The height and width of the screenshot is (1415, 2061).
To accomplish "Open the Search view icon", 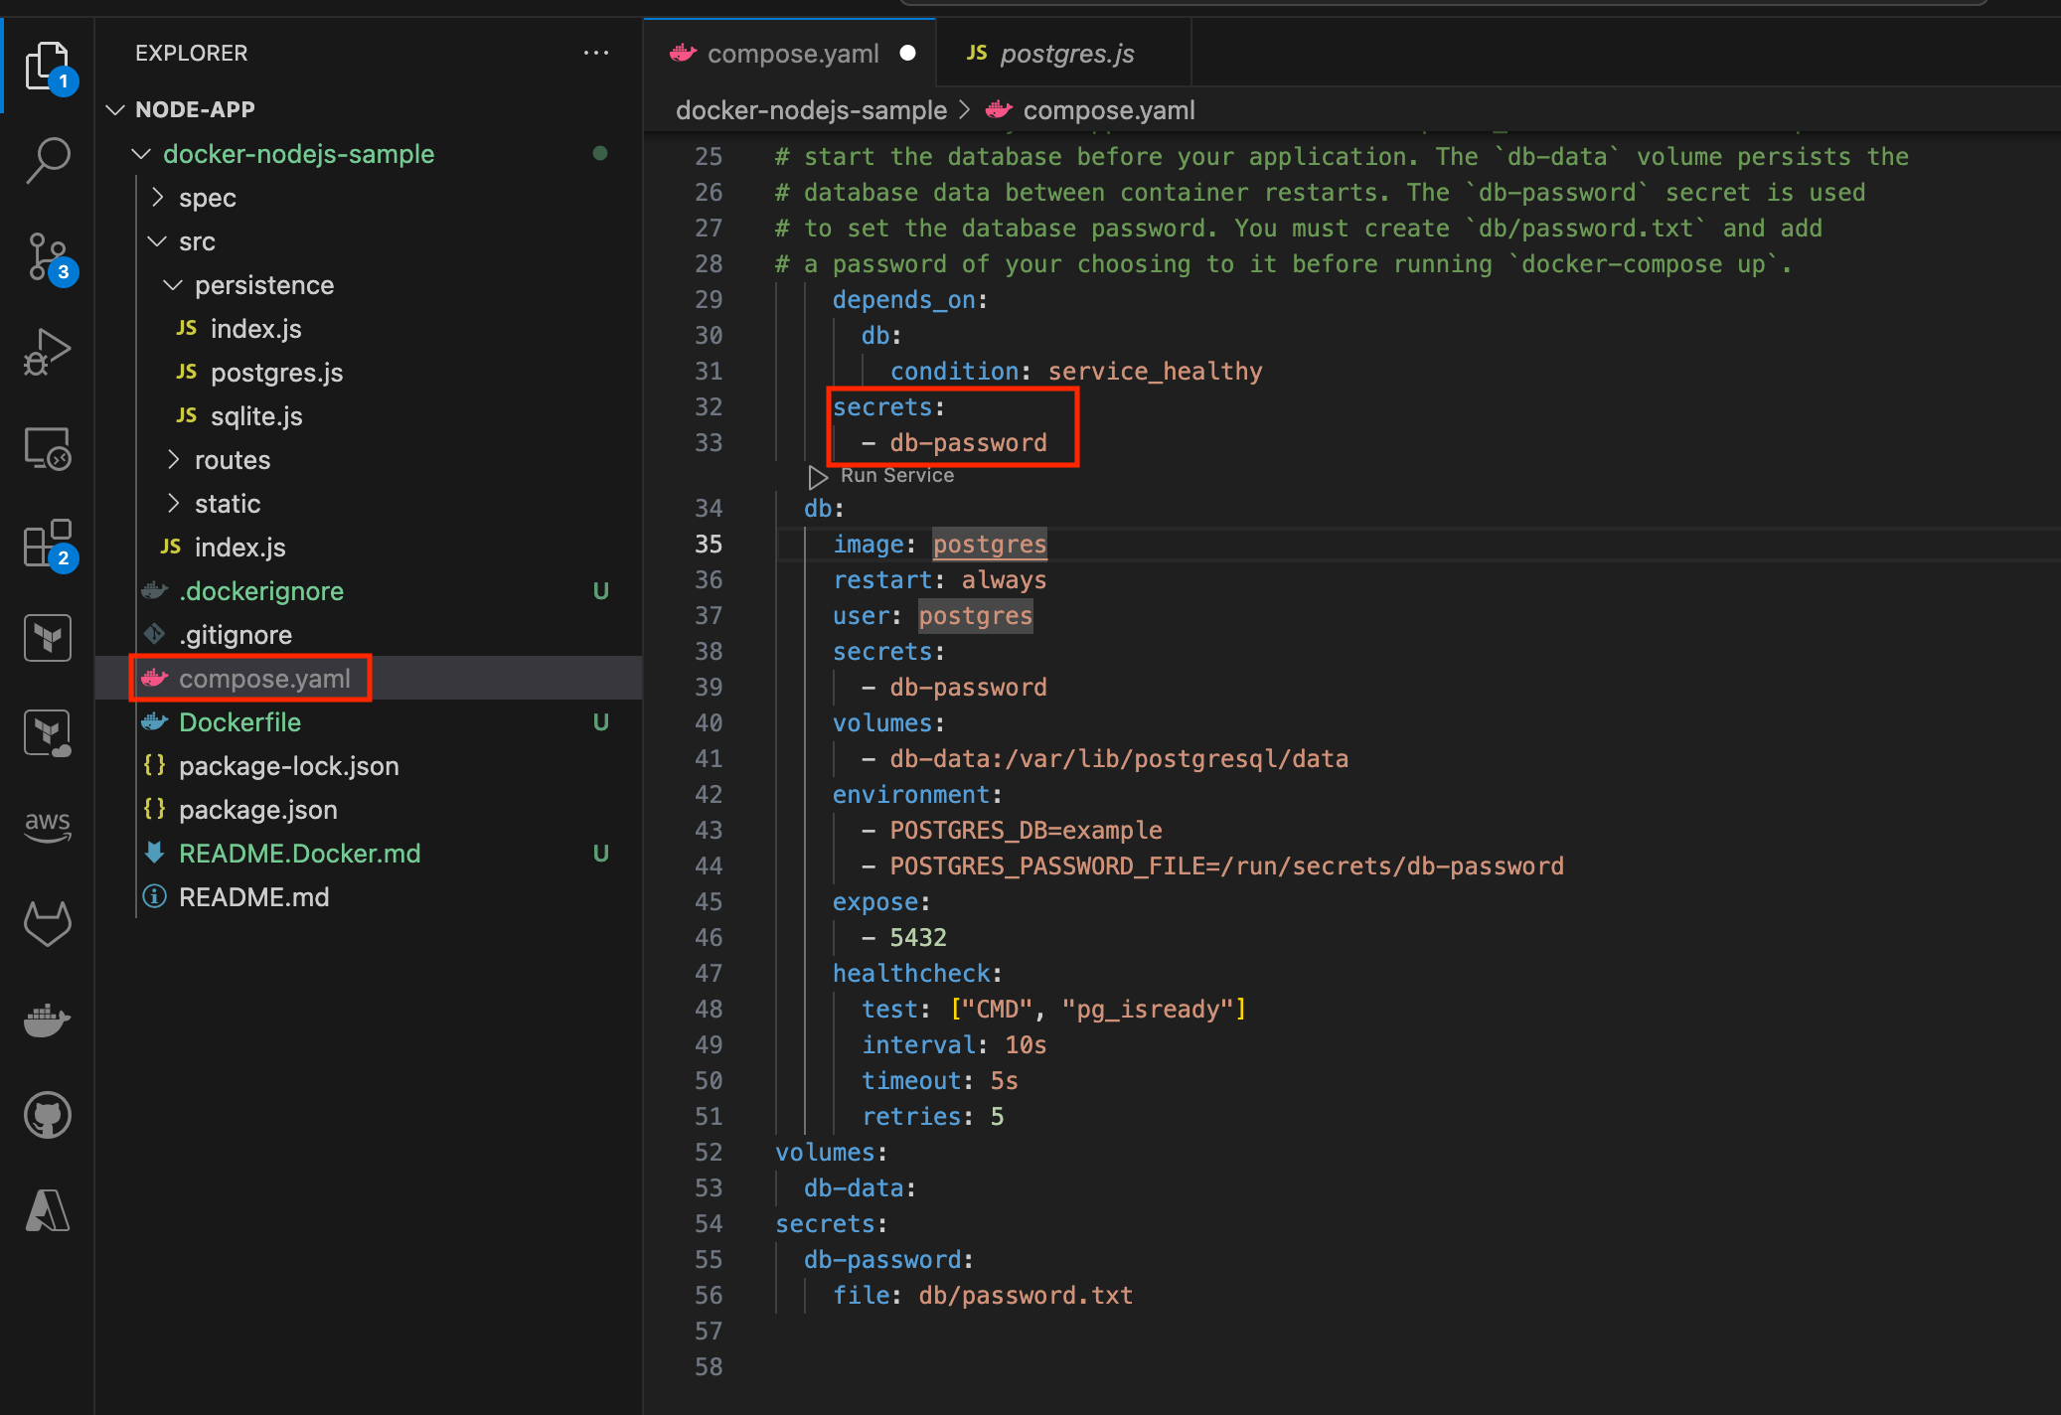I will (48, 160).
